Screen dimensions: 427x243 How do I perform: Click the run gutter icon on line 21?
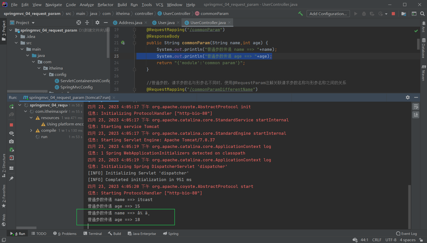click(123, 43)
